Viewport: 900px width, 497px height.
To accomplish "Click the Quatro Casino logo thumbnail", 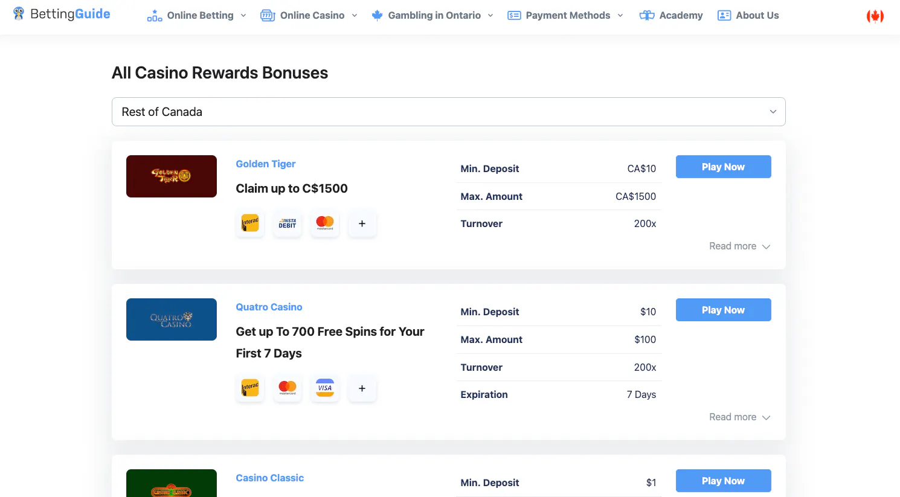I will coord(172,319).
